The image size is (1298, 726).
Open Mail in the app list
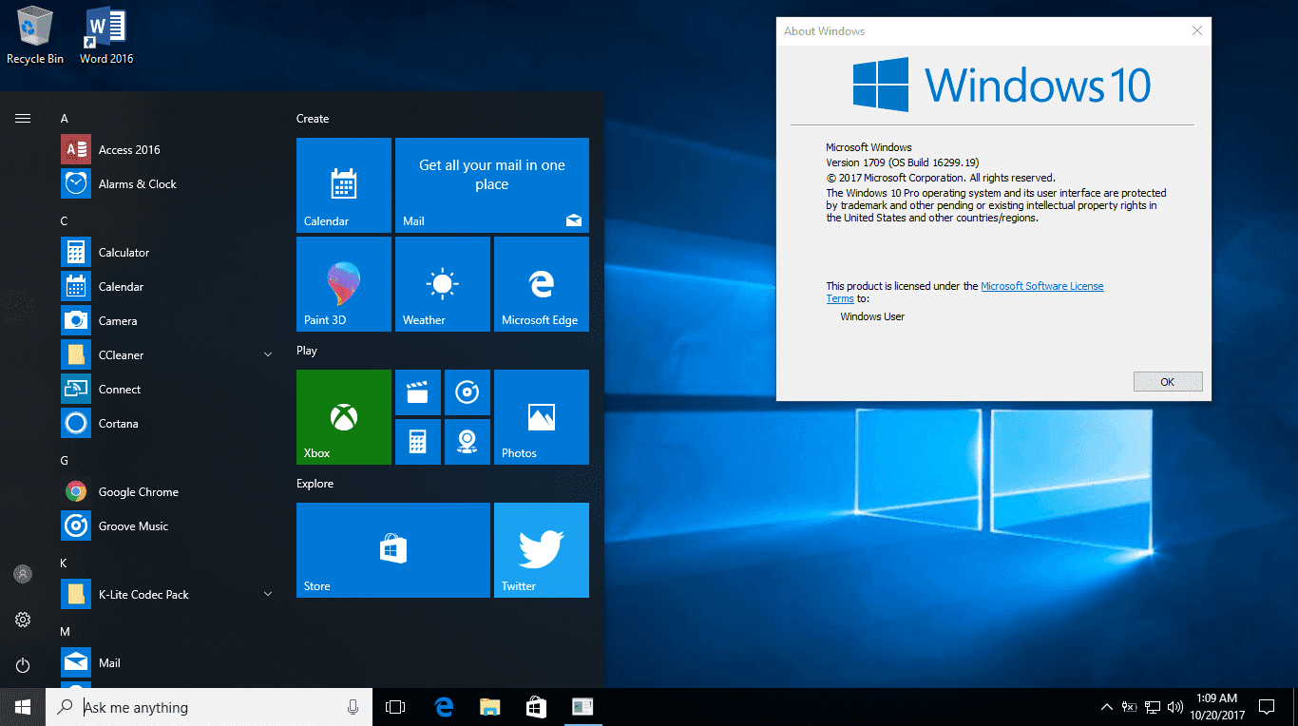(x=167, y=663)
